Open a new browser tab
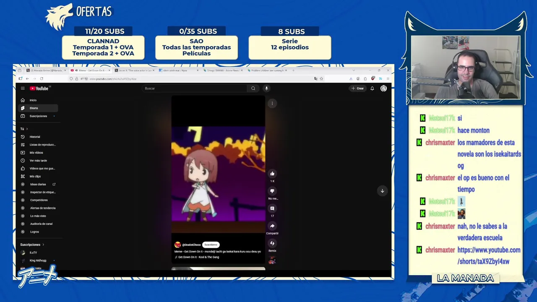 [293, 70]
